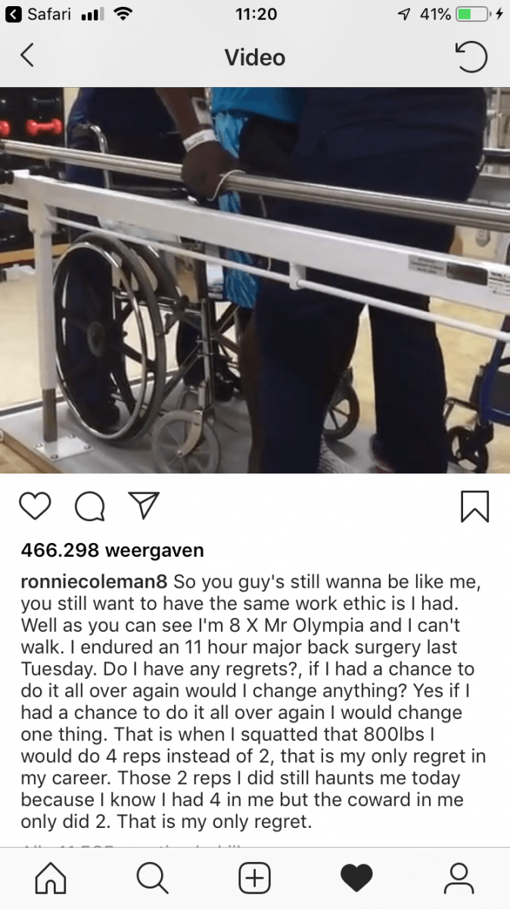Go to the Home feed tab
Screen dimensions: 510x909
(x=51, y=878)
